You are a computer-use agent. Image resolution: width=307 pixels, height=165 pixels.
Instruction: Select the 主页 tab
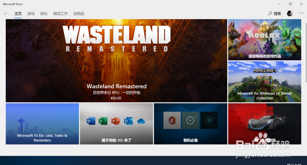click(x=18, y=14)
